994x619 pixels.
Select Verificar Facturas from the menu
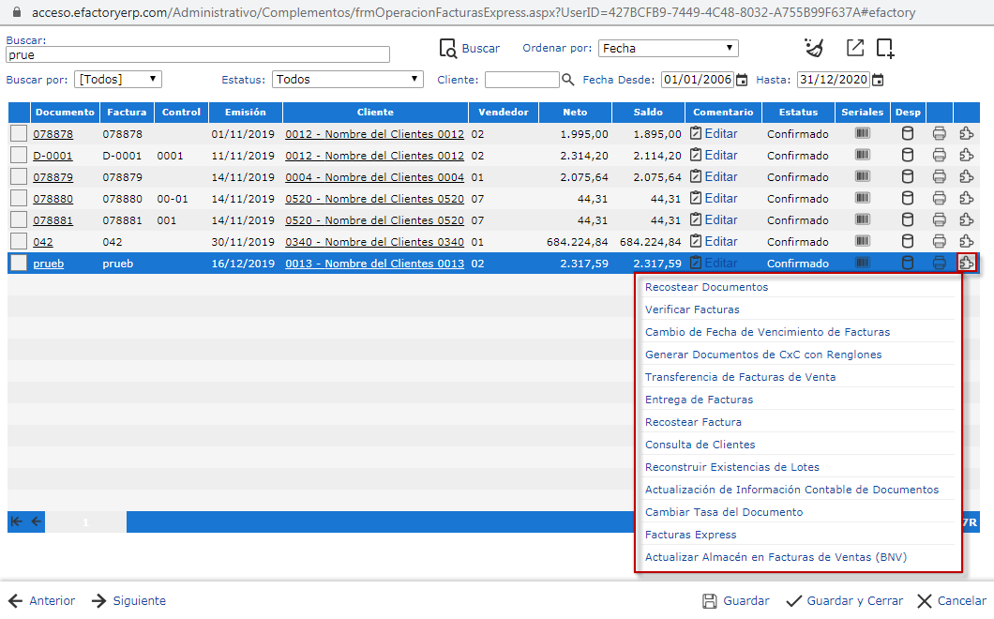click(692, 309)
